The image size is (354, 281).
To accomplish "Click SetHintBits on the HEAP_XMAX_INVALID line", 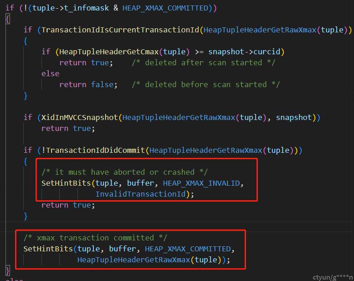I will 66,183.
